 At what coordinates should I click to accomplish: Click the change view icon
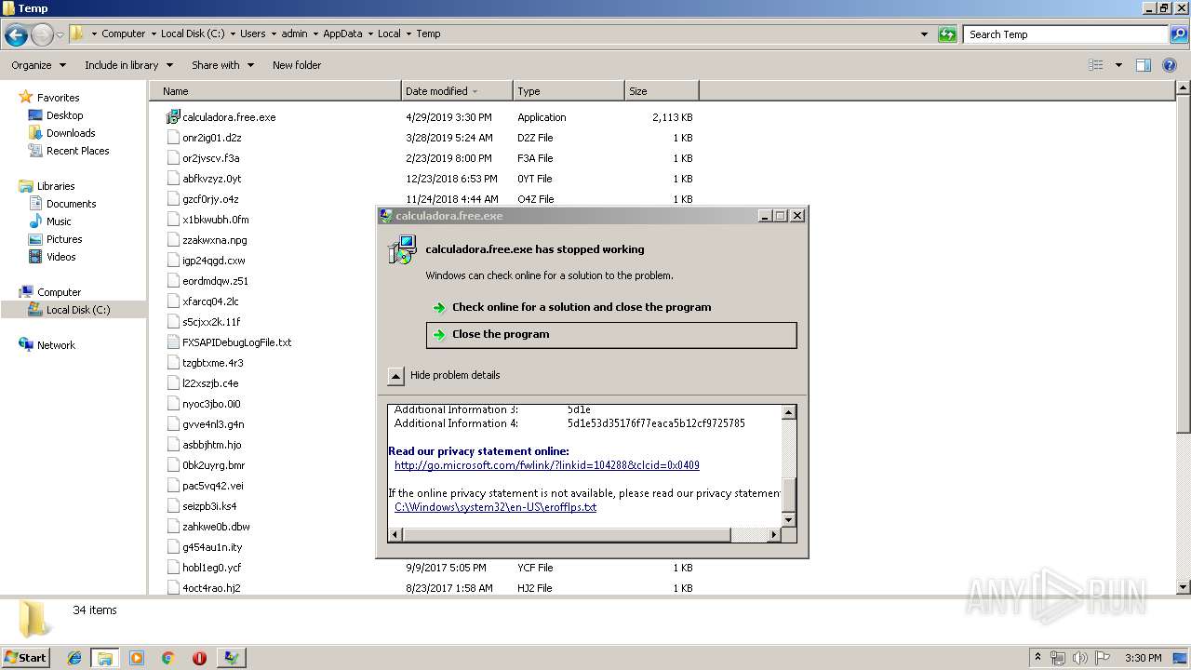(x=1096, y=65)
